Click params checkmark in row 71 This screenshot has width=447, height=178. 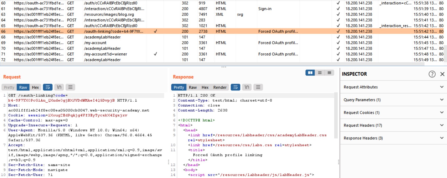[x=155, y=54]
